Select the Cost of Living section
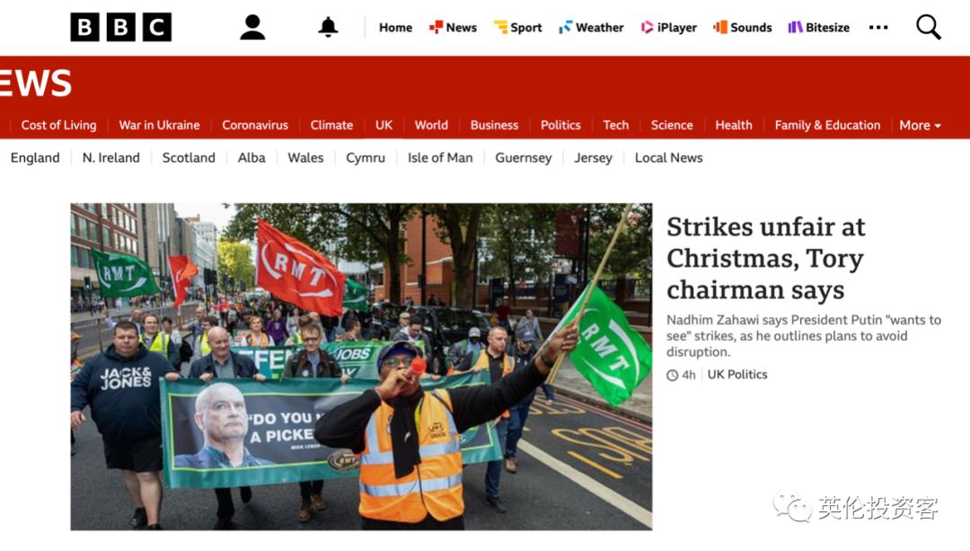Screen dimensions: 970x551 tap(58, 125)
